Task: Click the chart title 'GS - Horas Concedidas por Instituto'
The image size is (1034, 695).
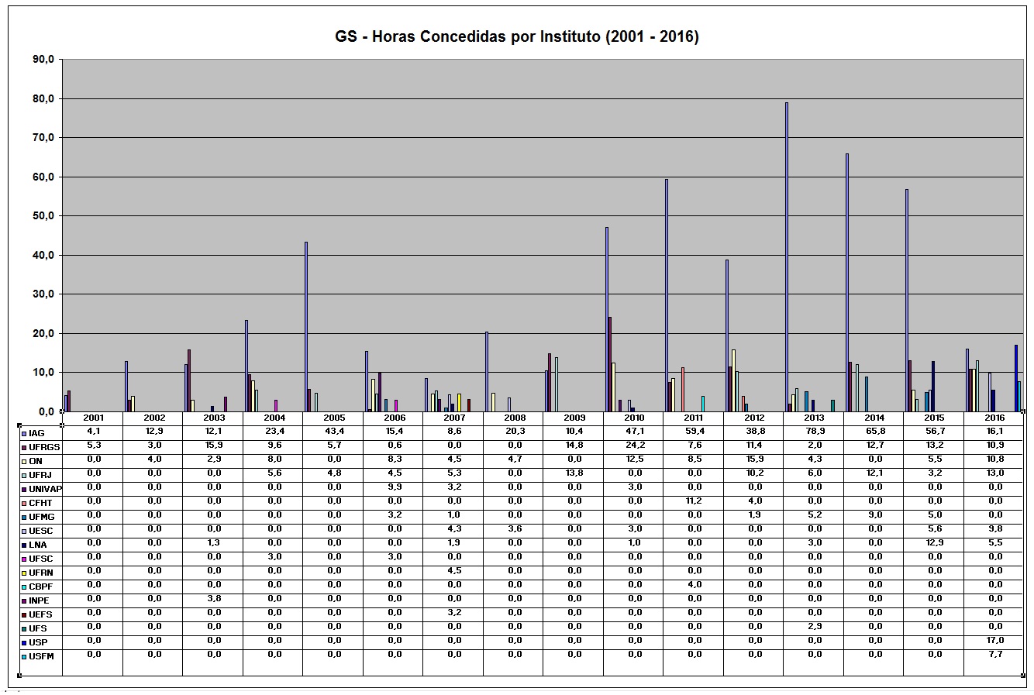Action: click(x=516, y=36)
